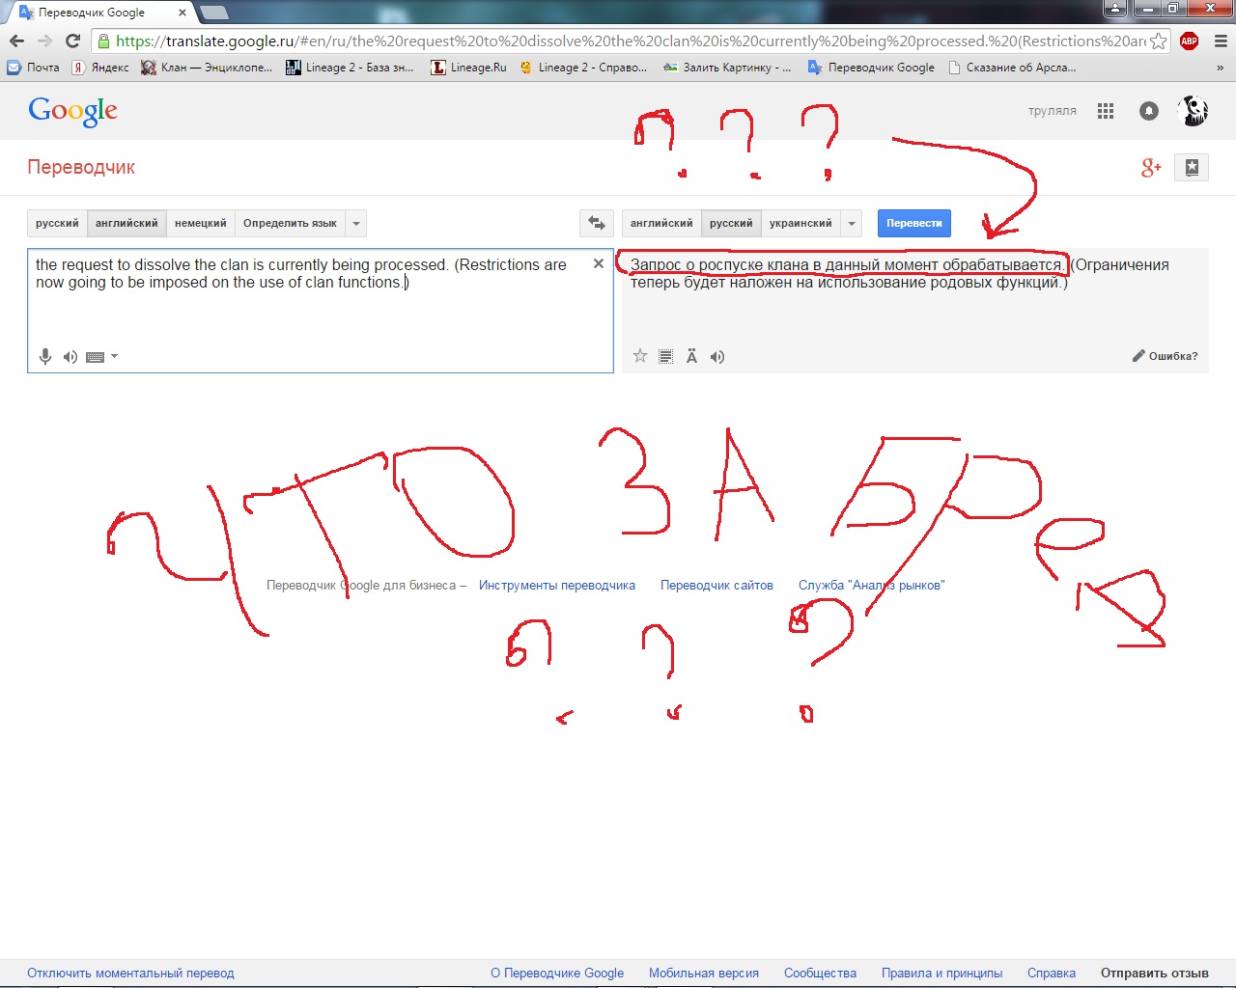Expand input tools arrow beside keyboard
This screenshot has width=1236, height=988.
click(x=114, y=356)
